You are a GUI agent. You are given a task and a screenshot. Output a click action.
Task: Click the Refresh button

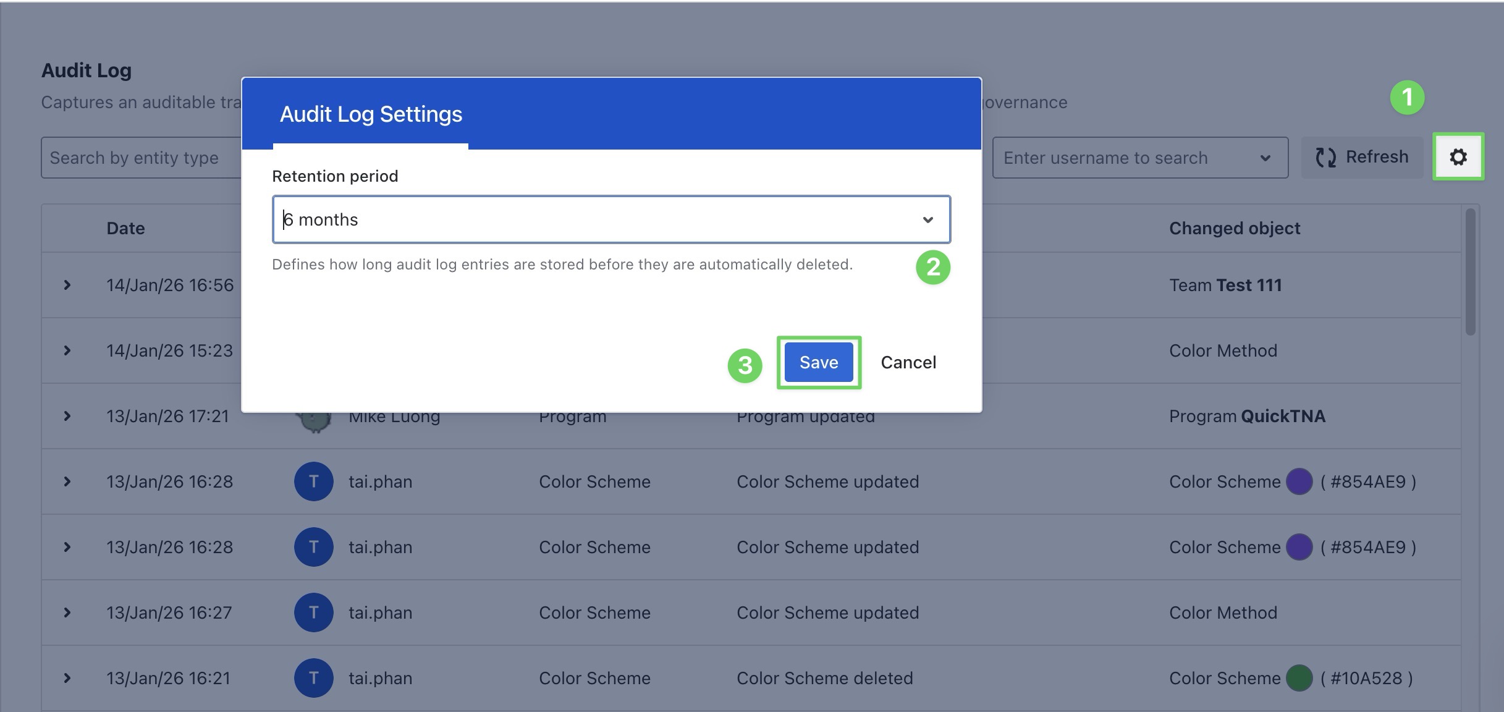(x=1362, y=157)
